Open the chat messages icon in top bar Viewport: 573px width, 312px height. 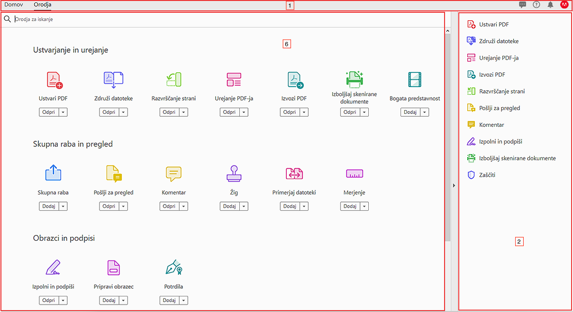click(523, 5)
